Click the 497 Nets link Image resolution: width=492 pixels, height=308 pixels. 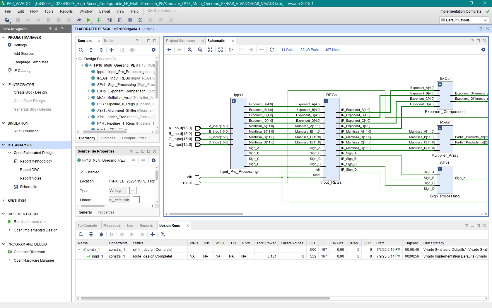[x=332, y=50]
